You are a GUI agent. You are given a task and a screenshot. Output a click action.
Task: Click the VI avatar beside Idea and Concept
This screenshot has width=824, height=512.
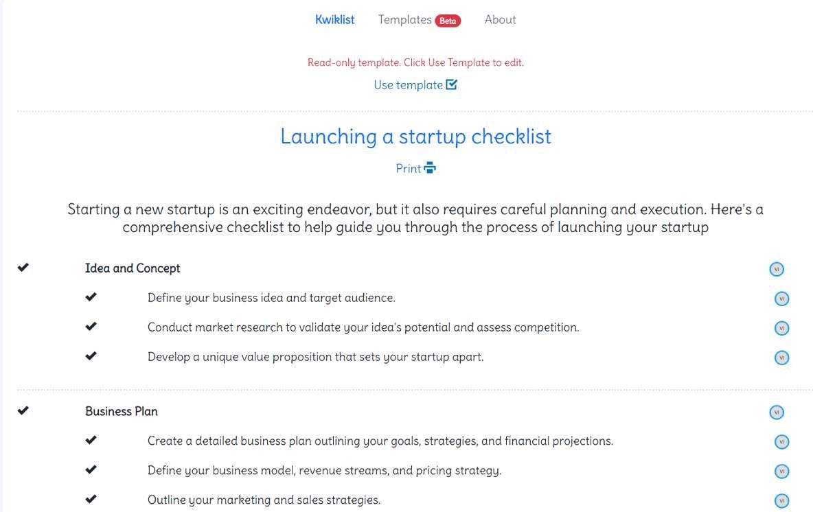click(x=777, y=269)
